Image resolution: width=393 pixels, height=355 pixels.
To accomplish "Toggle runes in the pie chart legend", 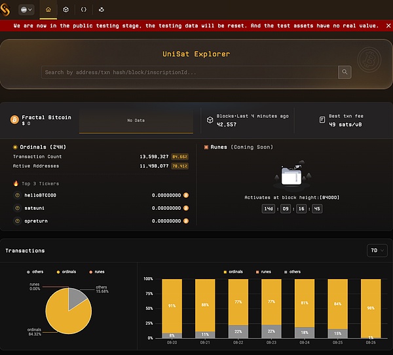I will click(x=97, y=271).
